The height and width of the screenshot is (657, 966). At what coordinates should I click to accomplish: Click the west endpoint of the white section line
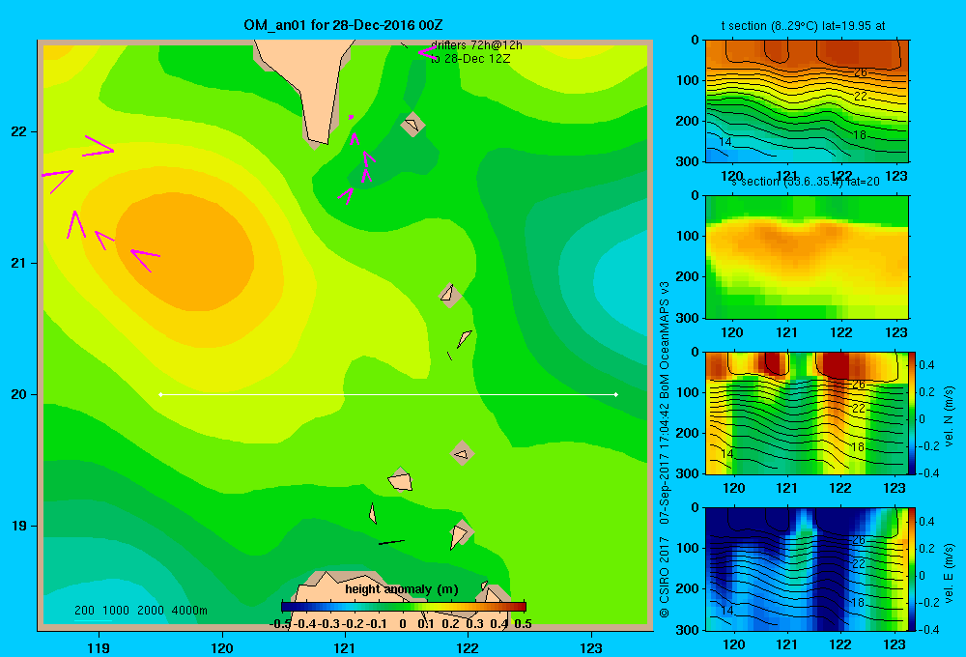click(160, 394)
